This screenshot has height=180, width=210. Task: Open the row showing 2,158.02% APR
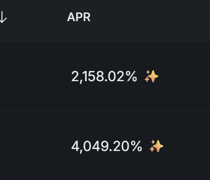(105, 76)
